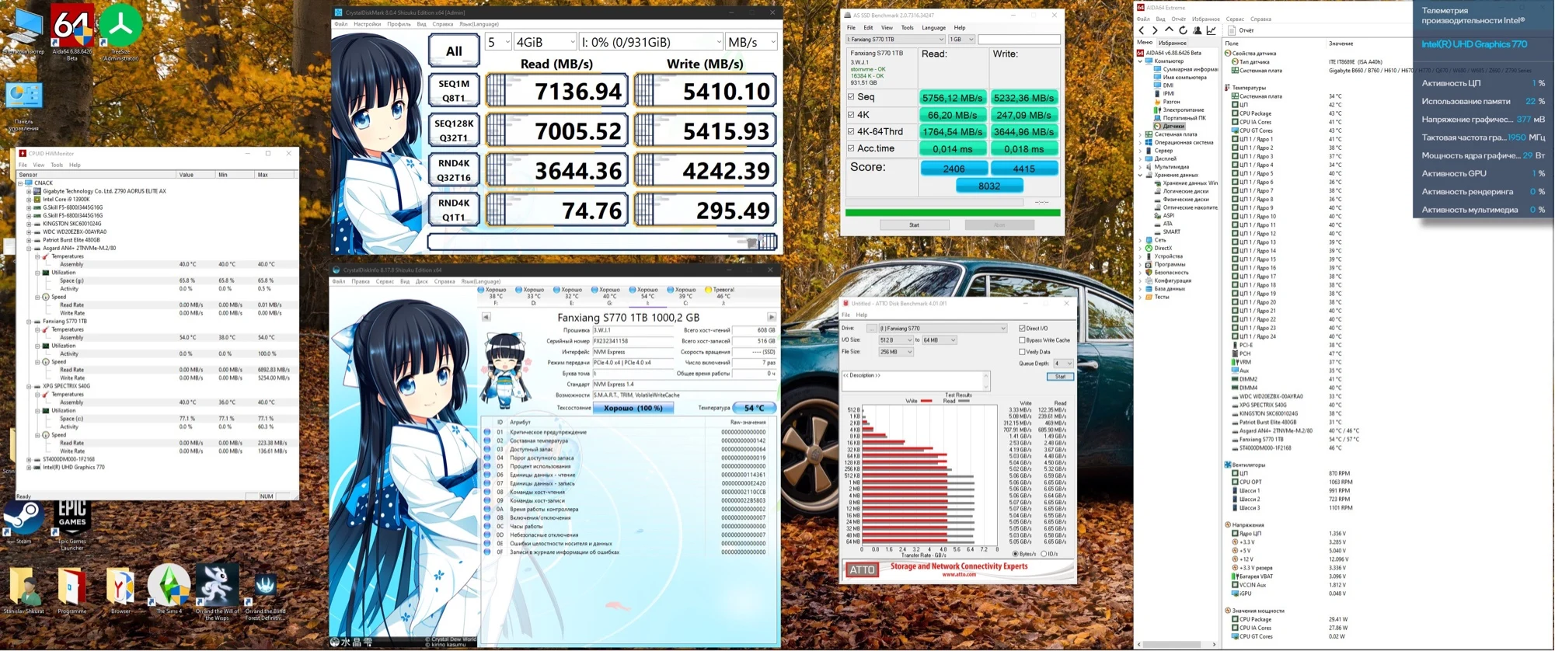Image resolution: width=1555 pixels, height=651 pixels.
Task: Open the File Size 256 MB dropdown in ATTO
Action: 896,352
